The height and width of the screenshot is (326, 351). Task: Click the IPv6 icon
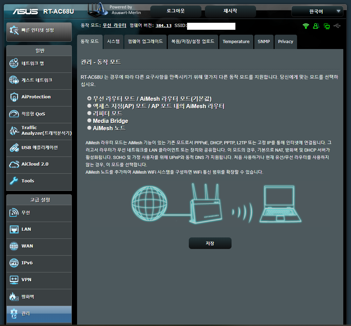point(14,263)
